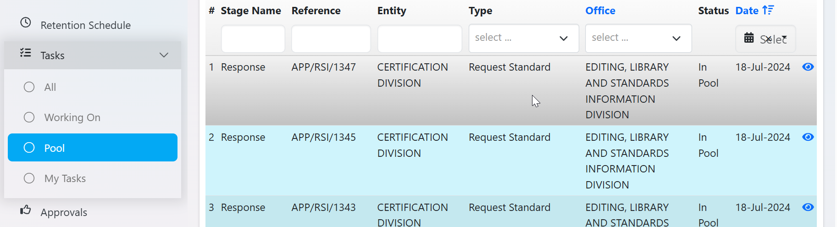Click the Approvals thumbs-up icon

[x=26, y=210]
